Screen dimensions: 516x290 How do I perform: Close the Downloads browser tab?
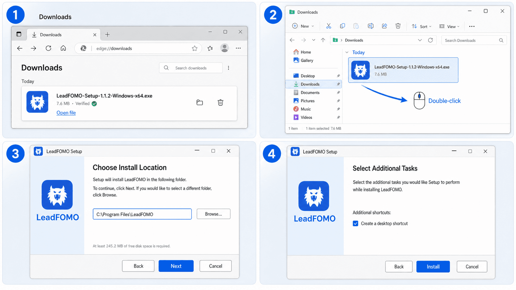coord(95,35)
